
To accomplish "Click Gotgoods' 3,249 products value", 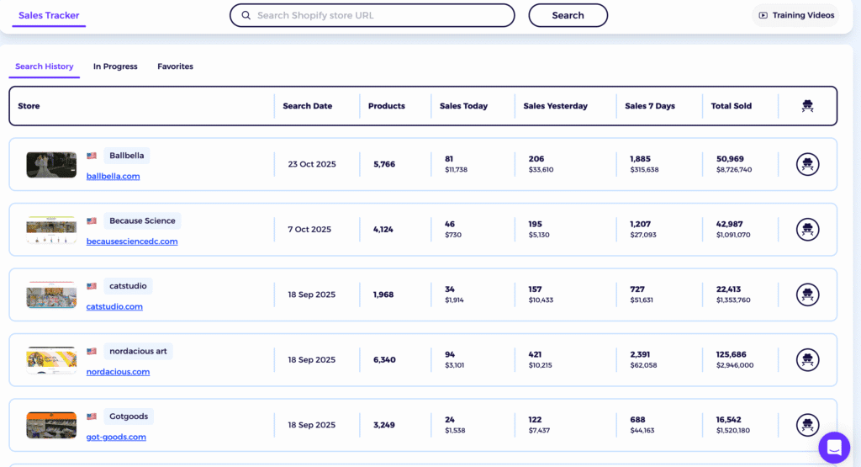I will point(383,425).
